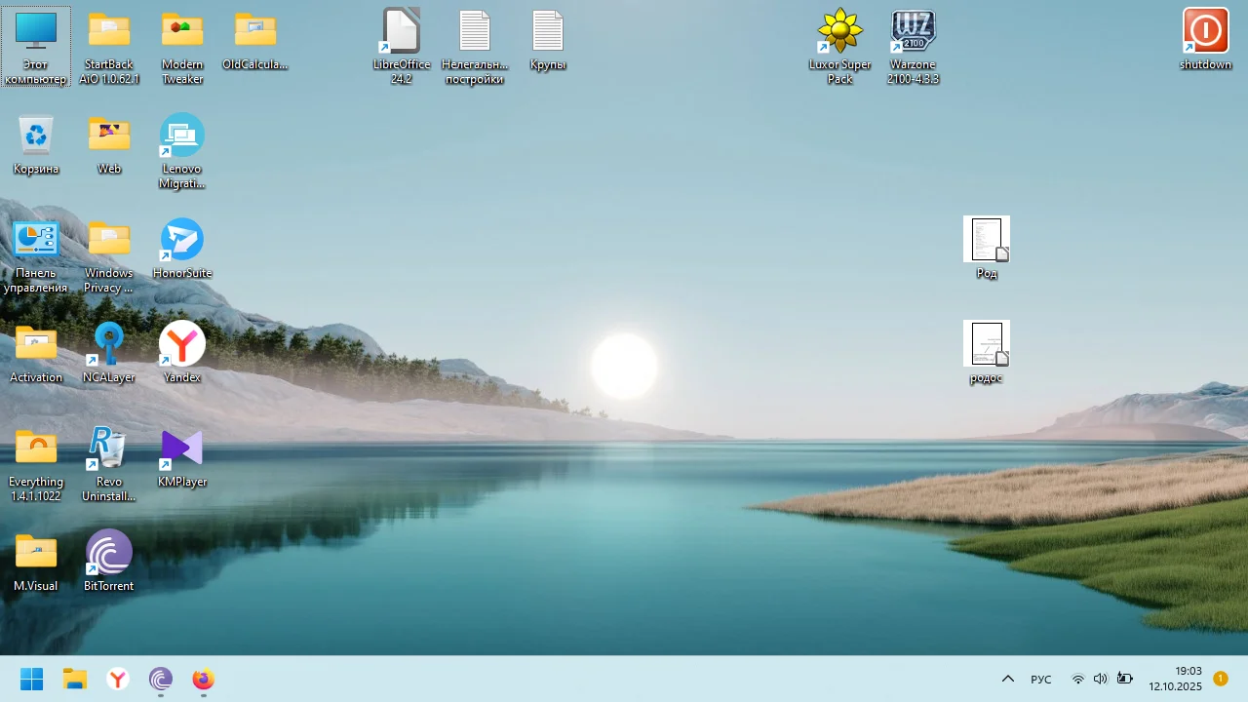Select the Modern Tweaker folder icon
Screen dimensions: 1248x702
point(182,47)
